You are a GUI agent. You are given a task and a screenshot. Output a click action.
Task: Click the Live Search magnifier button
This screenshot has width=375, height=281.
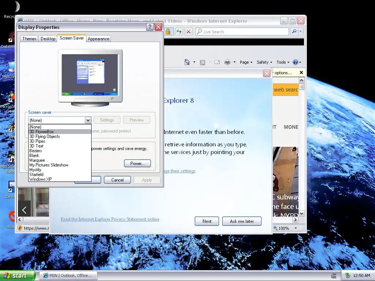coord(294,31)
